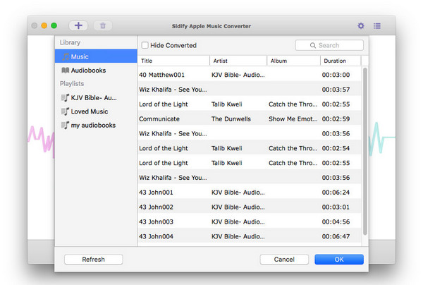Image resolution: width=423 pixels, height=285 pixels.
Task: Select Music in the Library sidebar
Action: click(96, 56)
